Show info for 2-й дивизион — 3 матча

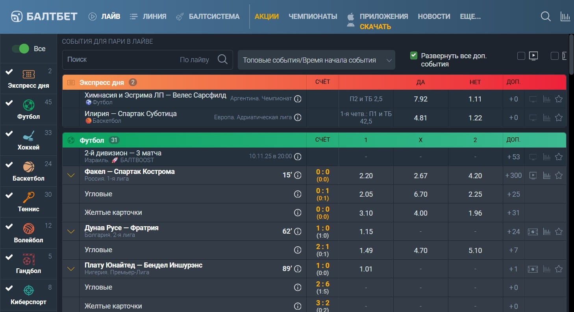298,157
